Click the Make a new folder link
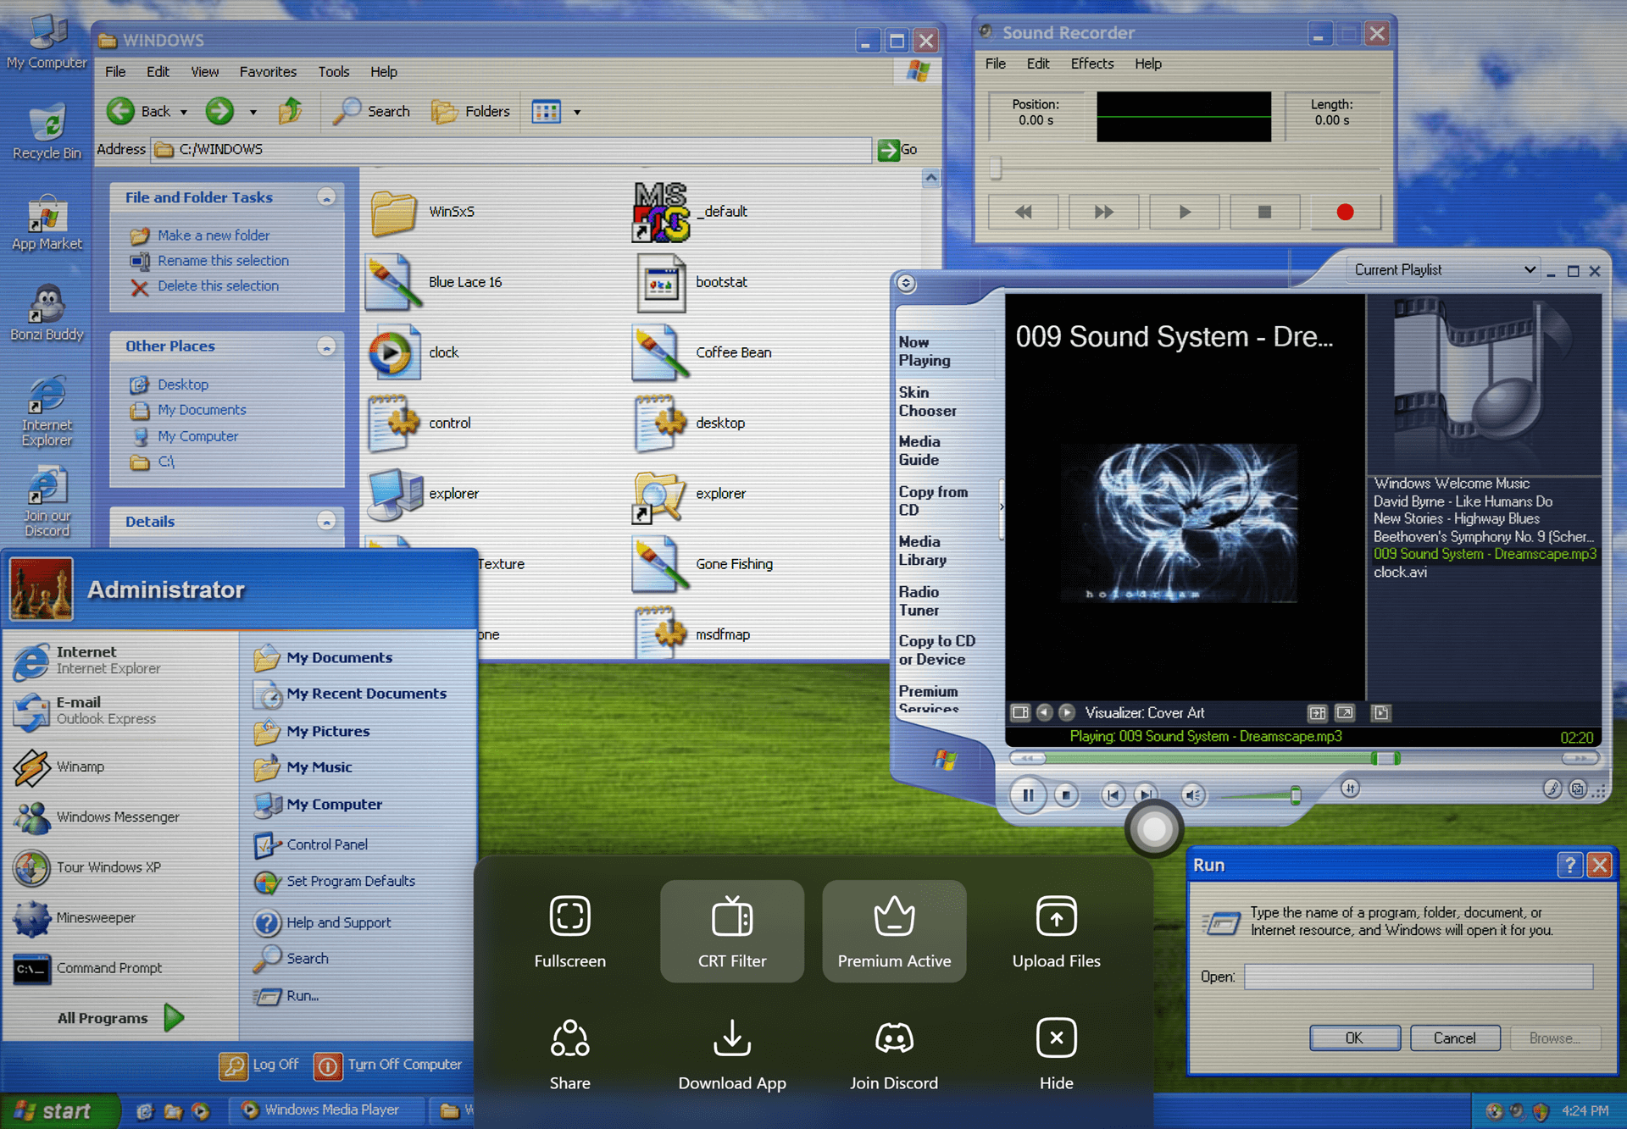 (214, 235)
